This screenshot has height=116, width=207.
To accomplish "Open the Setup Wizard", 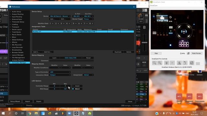I will [x=15, y=101].
